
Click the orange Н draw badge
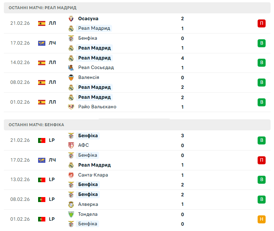coord(261,219)
